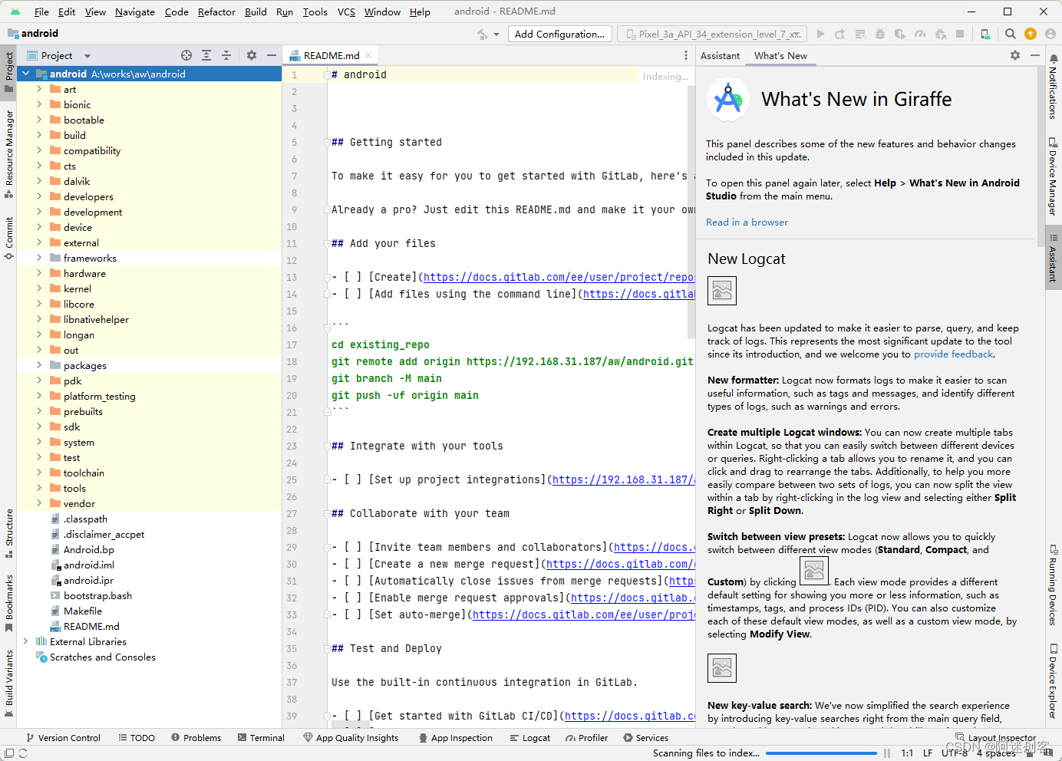Viewport: 1062px width, 761px height.
Task: Open the account avatar icon
Action: (1050, 34)
